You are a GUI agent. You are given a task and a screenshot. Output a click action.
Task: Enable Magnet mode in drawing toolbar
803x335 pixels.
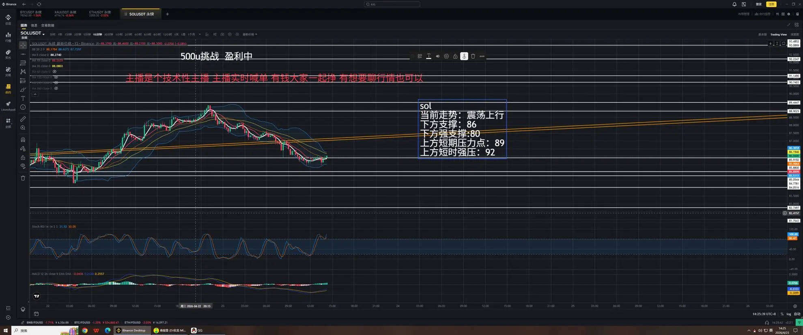click(23, 140)
